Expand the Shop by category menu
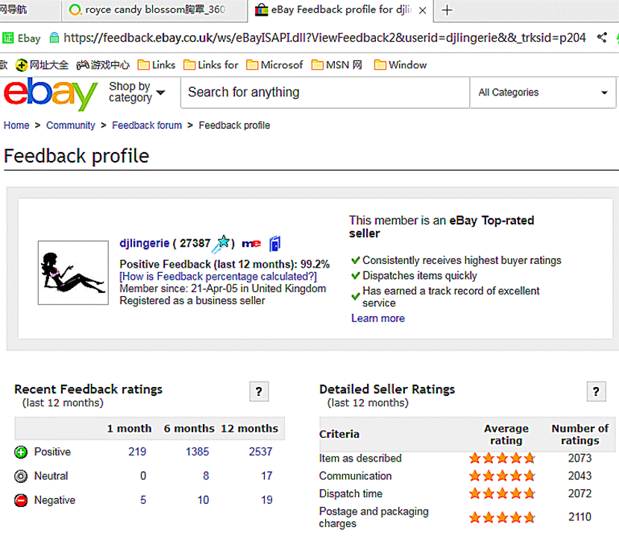Image resolution: width=619 pixels, height=548 pixels. [136, 92]
